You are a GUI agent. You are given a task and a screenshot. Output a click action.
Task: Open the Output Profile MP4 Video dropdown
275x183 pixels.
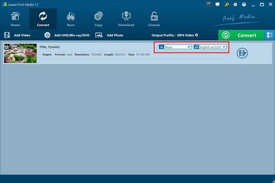(175, 35)
